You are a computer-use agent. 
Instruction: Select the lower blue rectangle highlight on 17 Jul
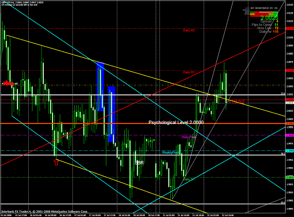tap(111, 114)
